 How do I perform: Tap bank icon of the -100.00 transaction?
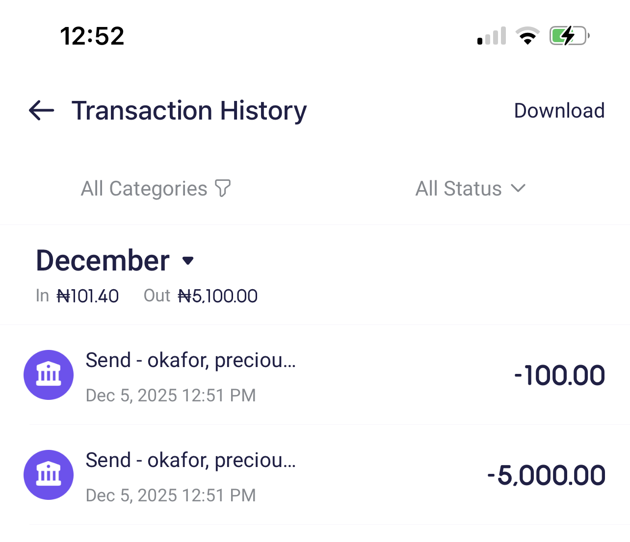(x=49, y=375)
